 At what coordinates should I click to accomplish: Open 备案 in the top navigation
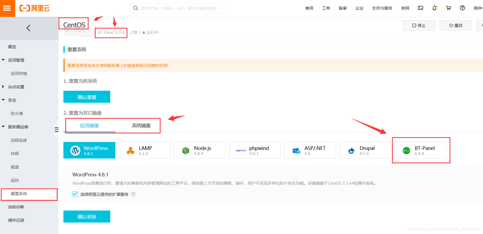(343, 8)
